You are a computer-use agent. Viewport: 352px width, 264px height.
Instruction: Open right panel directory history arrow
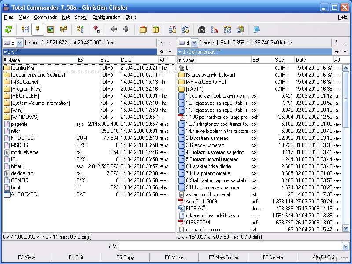345,52
